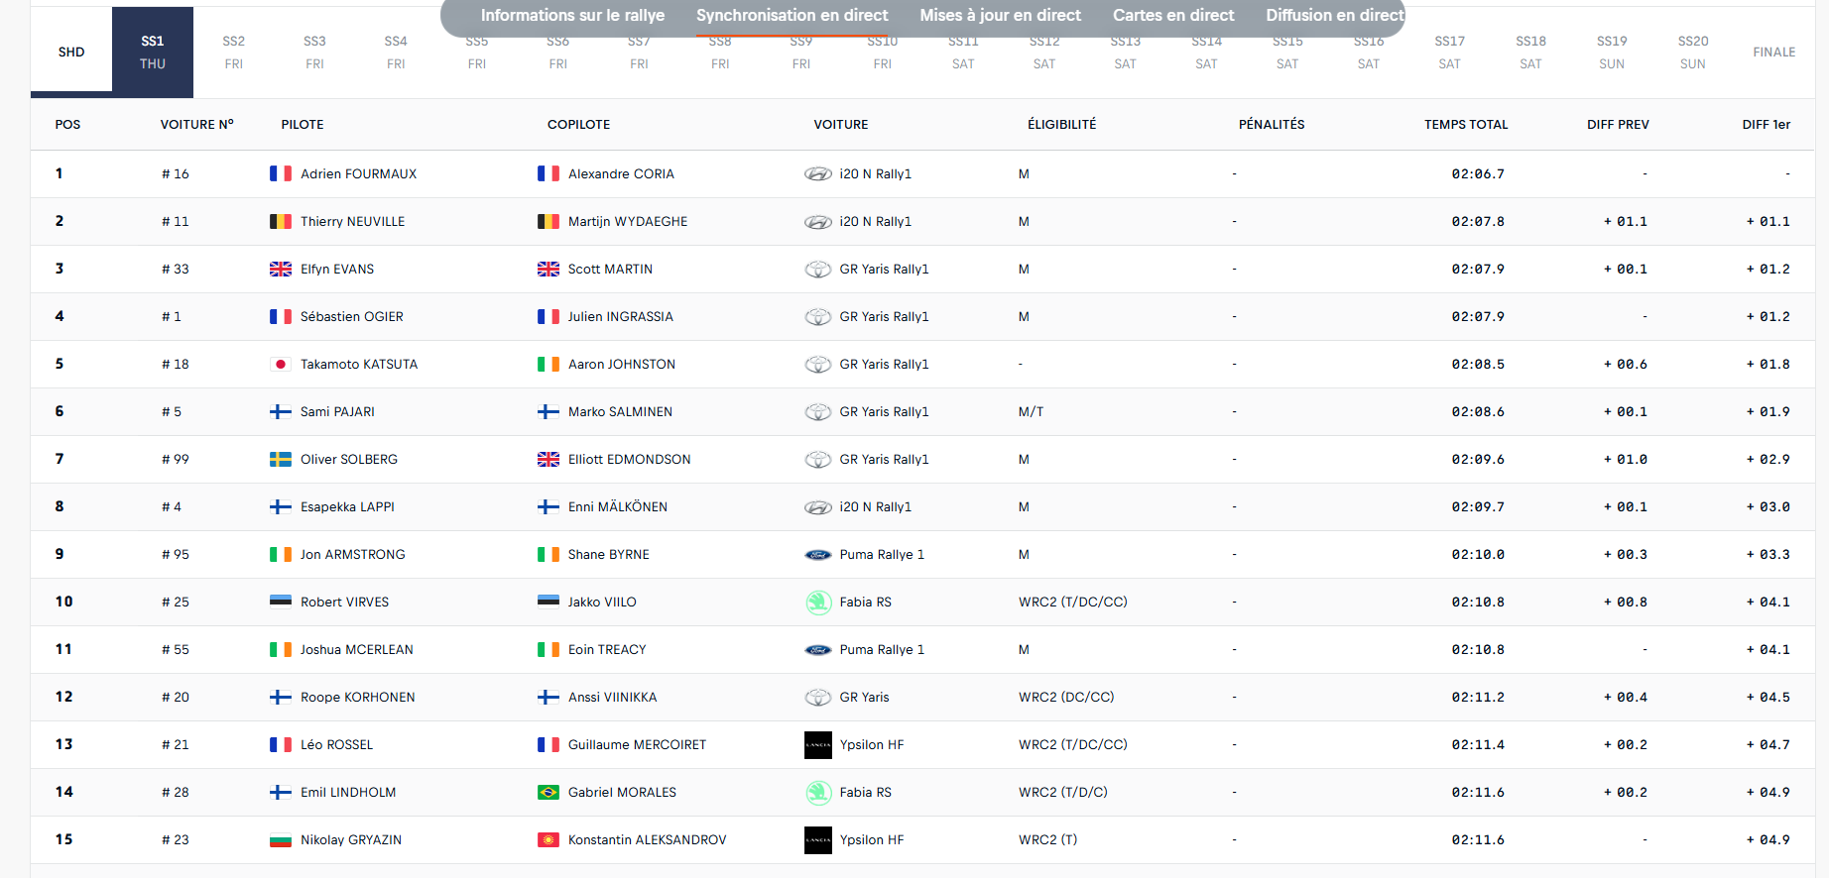The width and height of the screenshot is (1829, 878).
Task: Click driver name Joshua MCERLEAN
Action: coord(357,649)
